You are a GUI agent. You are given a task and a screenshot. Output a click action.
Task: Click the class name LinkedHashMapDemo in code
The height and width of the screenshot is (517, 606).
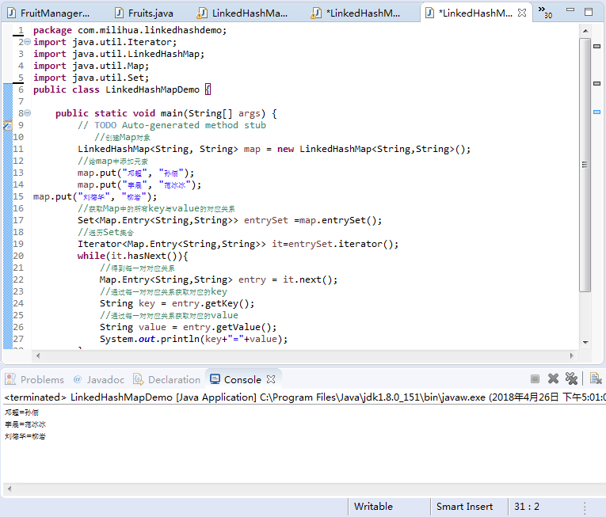152,89
